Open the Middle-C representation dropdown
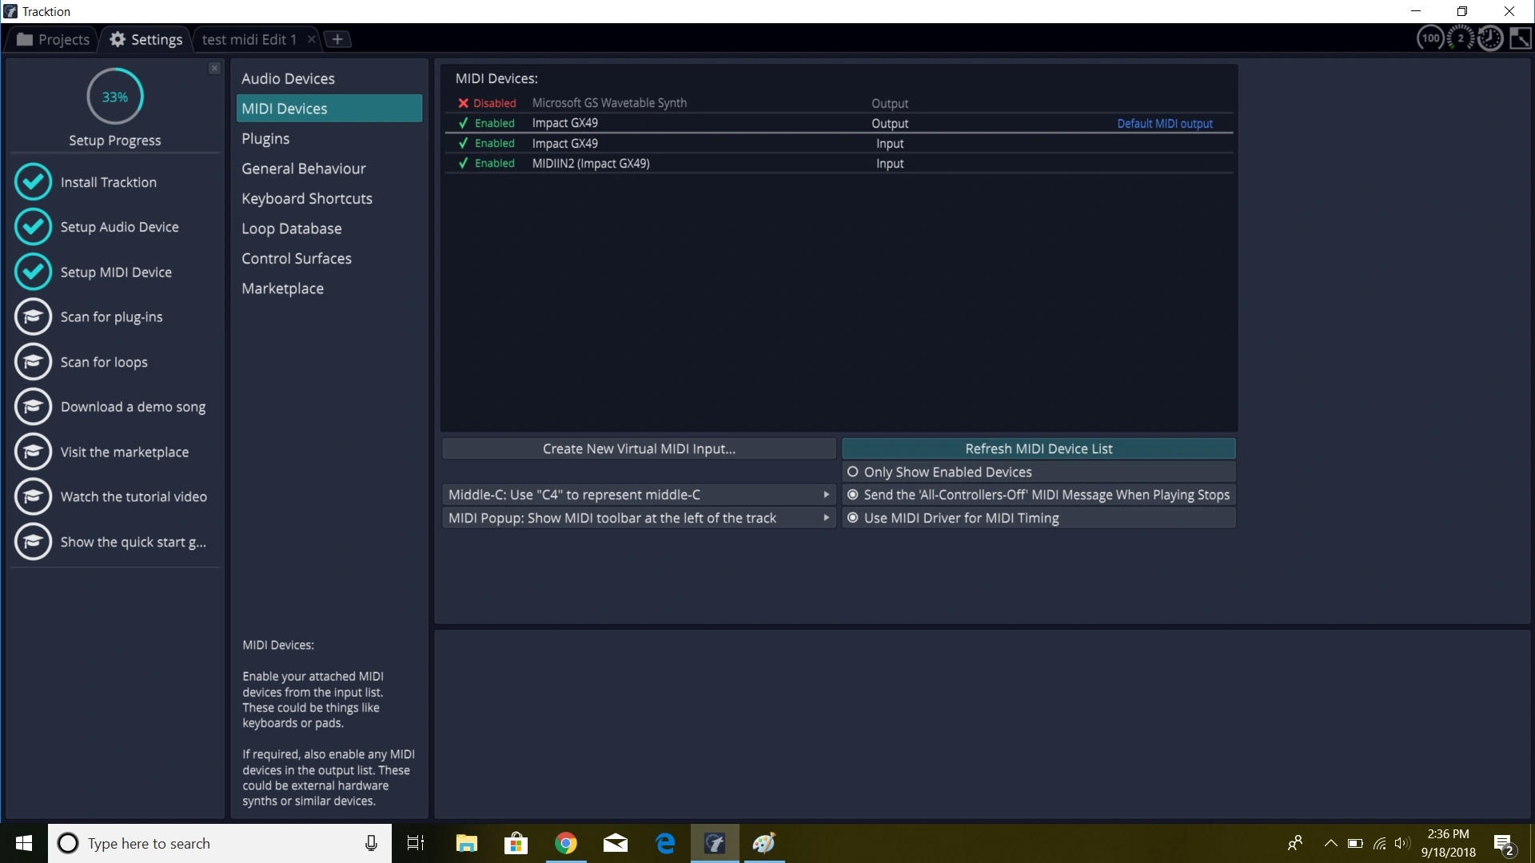The image size is (1535, 863). pyautogui.click(x=638, y=495)
